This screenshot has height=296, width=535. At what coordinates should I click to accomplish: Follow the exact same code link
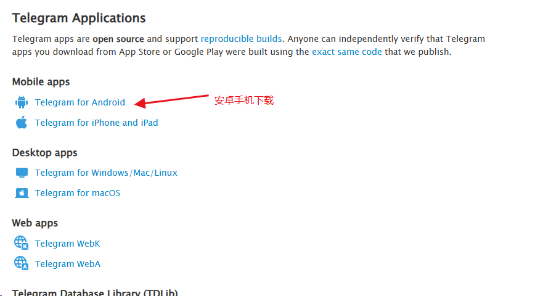click(x=347, y=52)
